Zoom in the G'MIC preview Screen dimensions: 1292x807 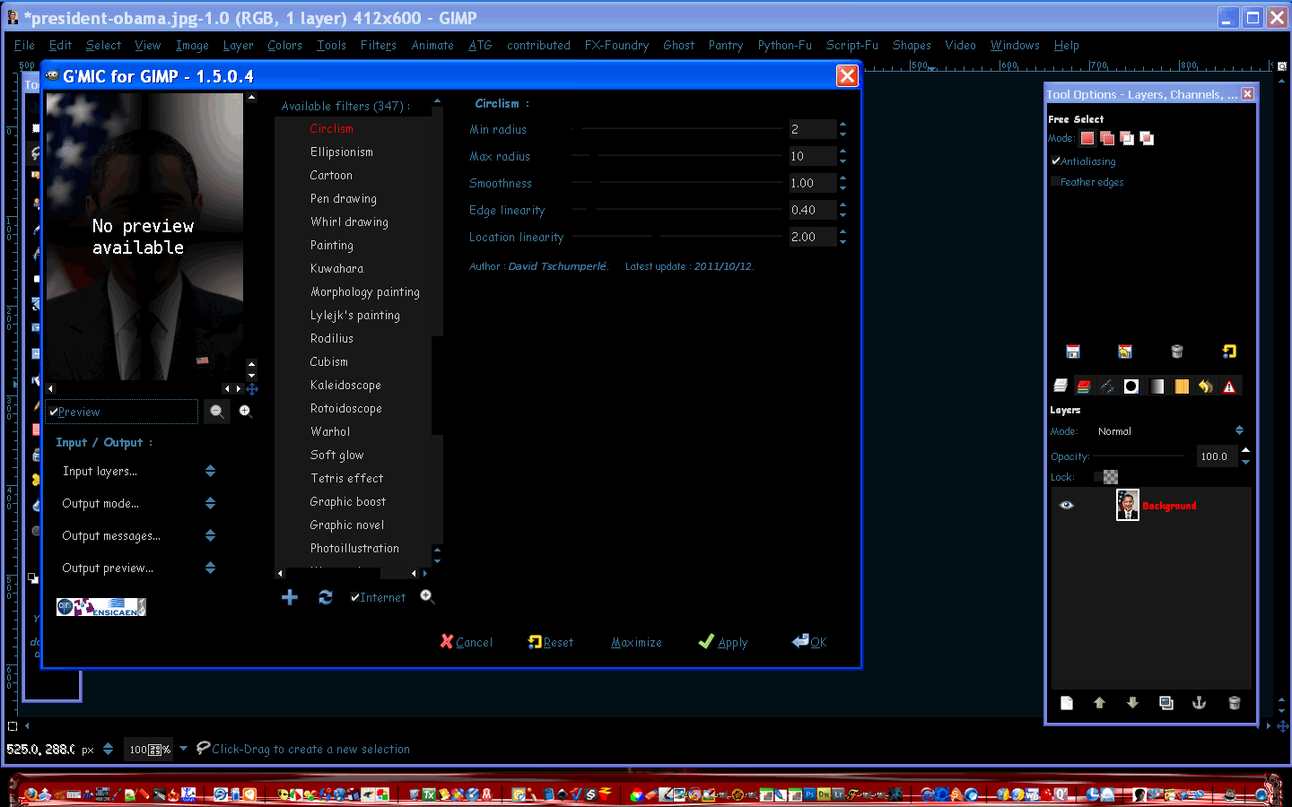click(245, 412)
